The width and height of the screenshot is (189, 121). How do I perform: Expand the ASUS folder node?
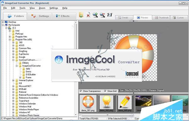13,45
